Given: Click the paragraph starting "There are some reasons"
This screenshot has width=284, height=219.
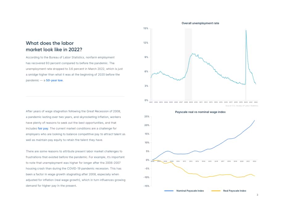Looking at the screenshot, I should (x=76, y=168).
